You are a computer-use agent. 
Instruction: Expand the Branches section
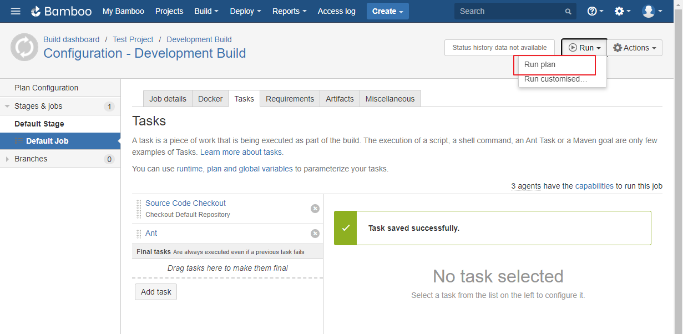pos(7,159)
